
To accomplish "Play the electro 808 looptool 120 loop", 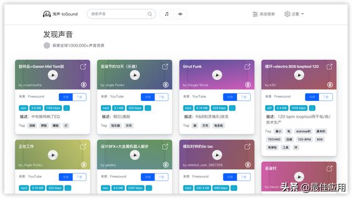I will pyautogui.click(x=299, y=75).
